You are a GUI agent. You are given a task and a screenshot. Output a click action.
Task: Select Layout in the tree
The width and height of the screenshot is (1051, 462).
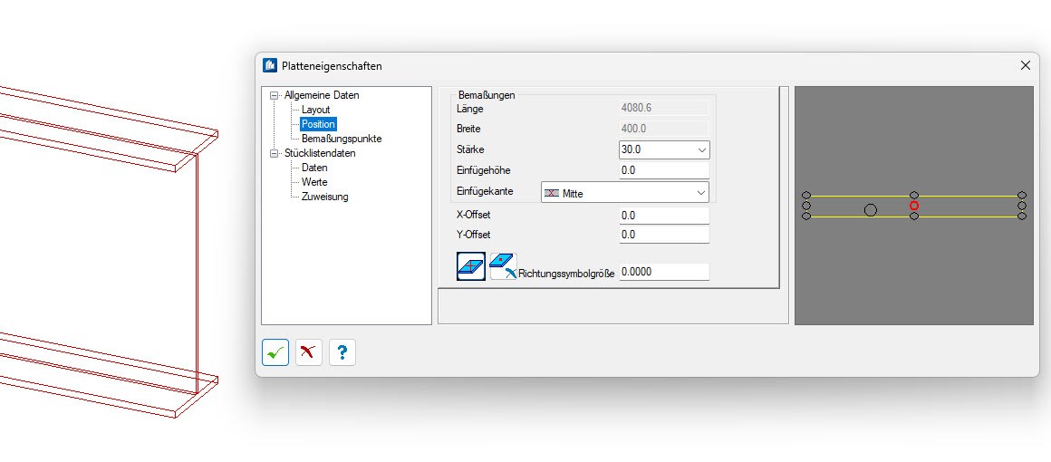315,110
